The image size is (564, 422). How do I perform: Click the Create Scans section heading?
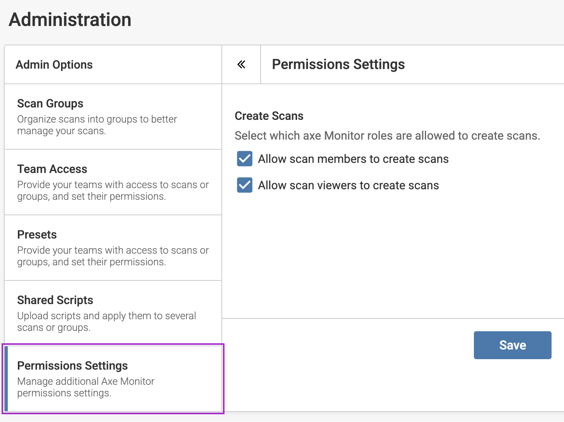click(x=269, y=116)
